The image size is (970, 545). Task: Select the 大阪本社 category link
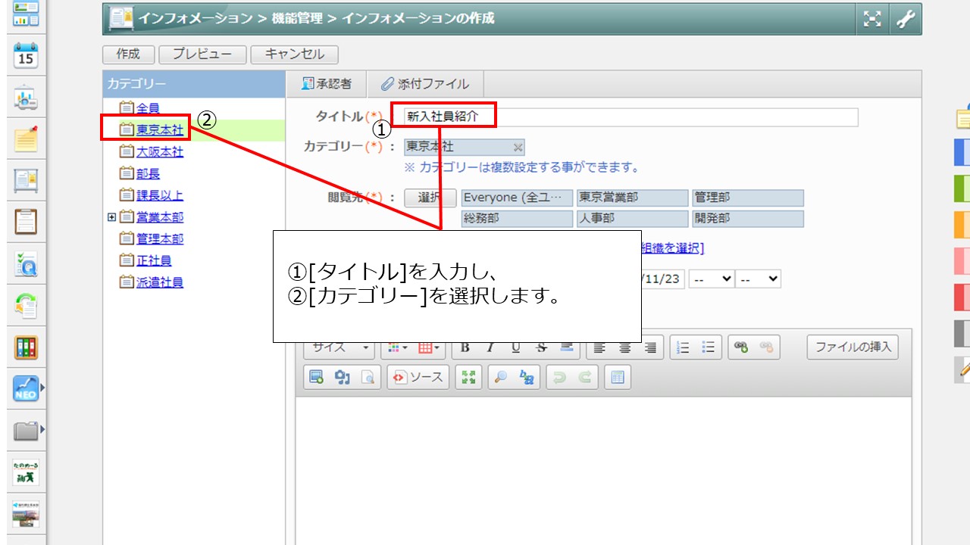pos(159,152)
